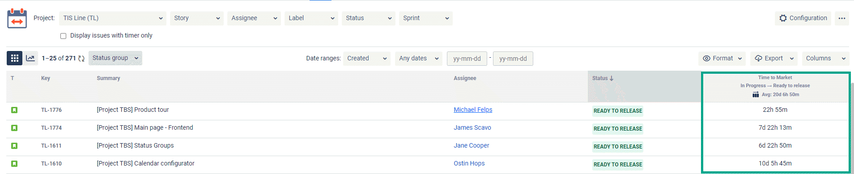Open the three-dots more options menu
Viewport: 854px width, 174px height.
click(842, 18)
